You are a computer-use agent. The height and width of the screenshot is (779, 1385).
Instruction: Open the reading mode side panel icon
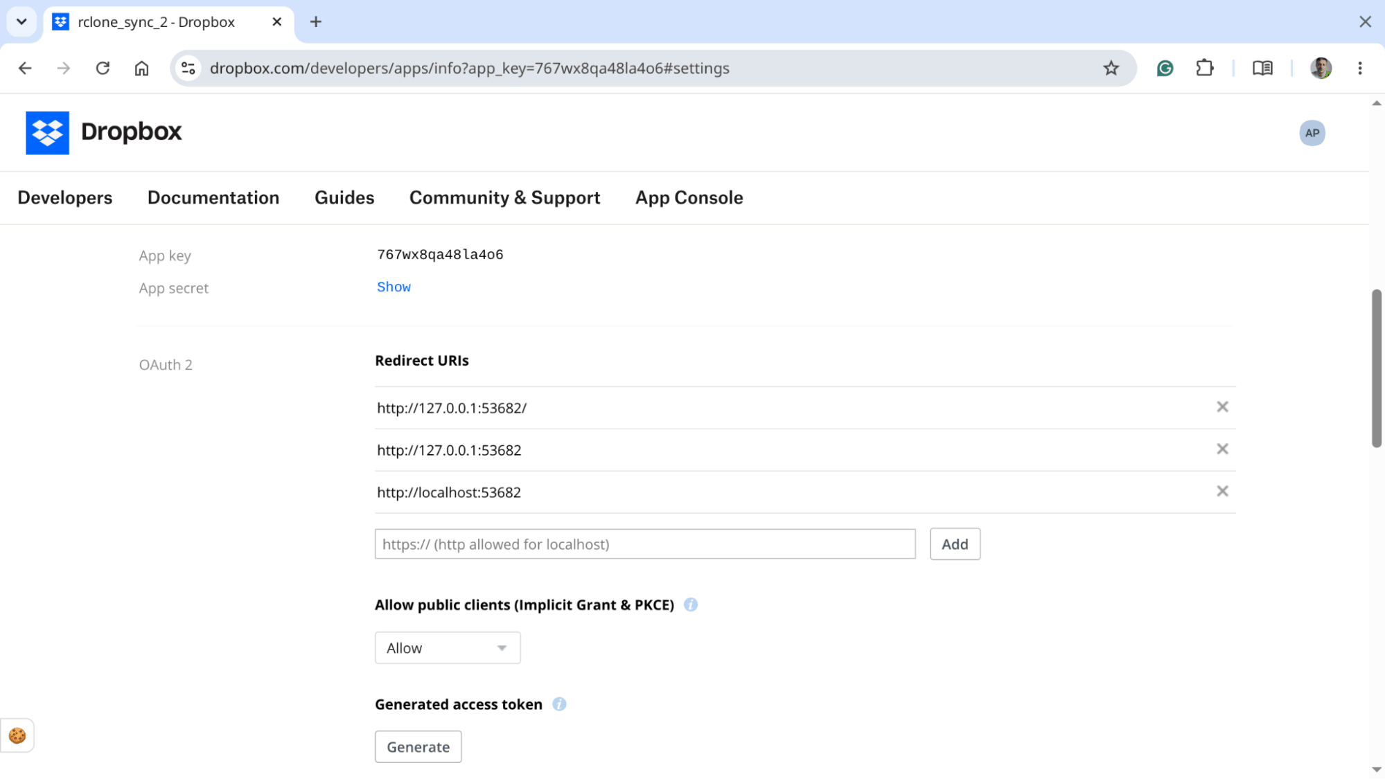pos(1262,68)
